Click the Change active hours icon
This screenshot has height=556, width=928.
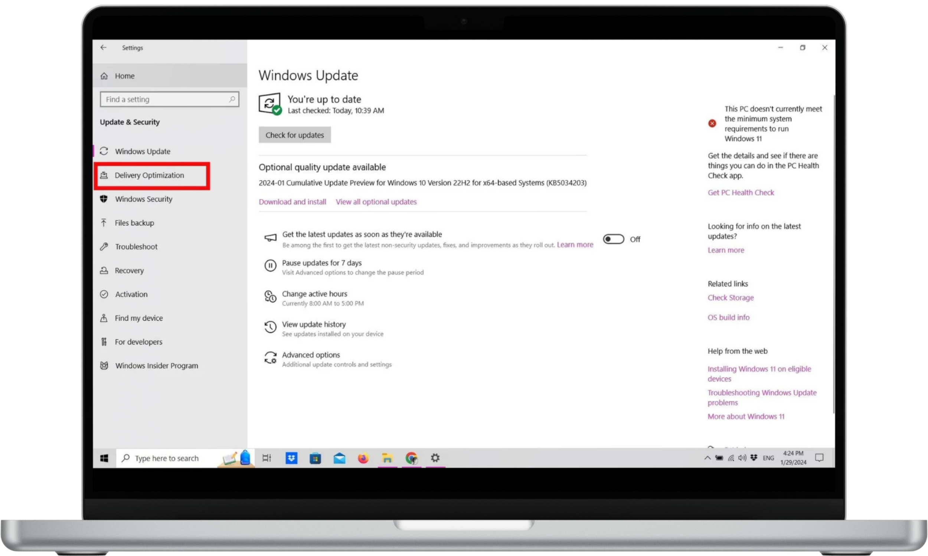point(270,297)
